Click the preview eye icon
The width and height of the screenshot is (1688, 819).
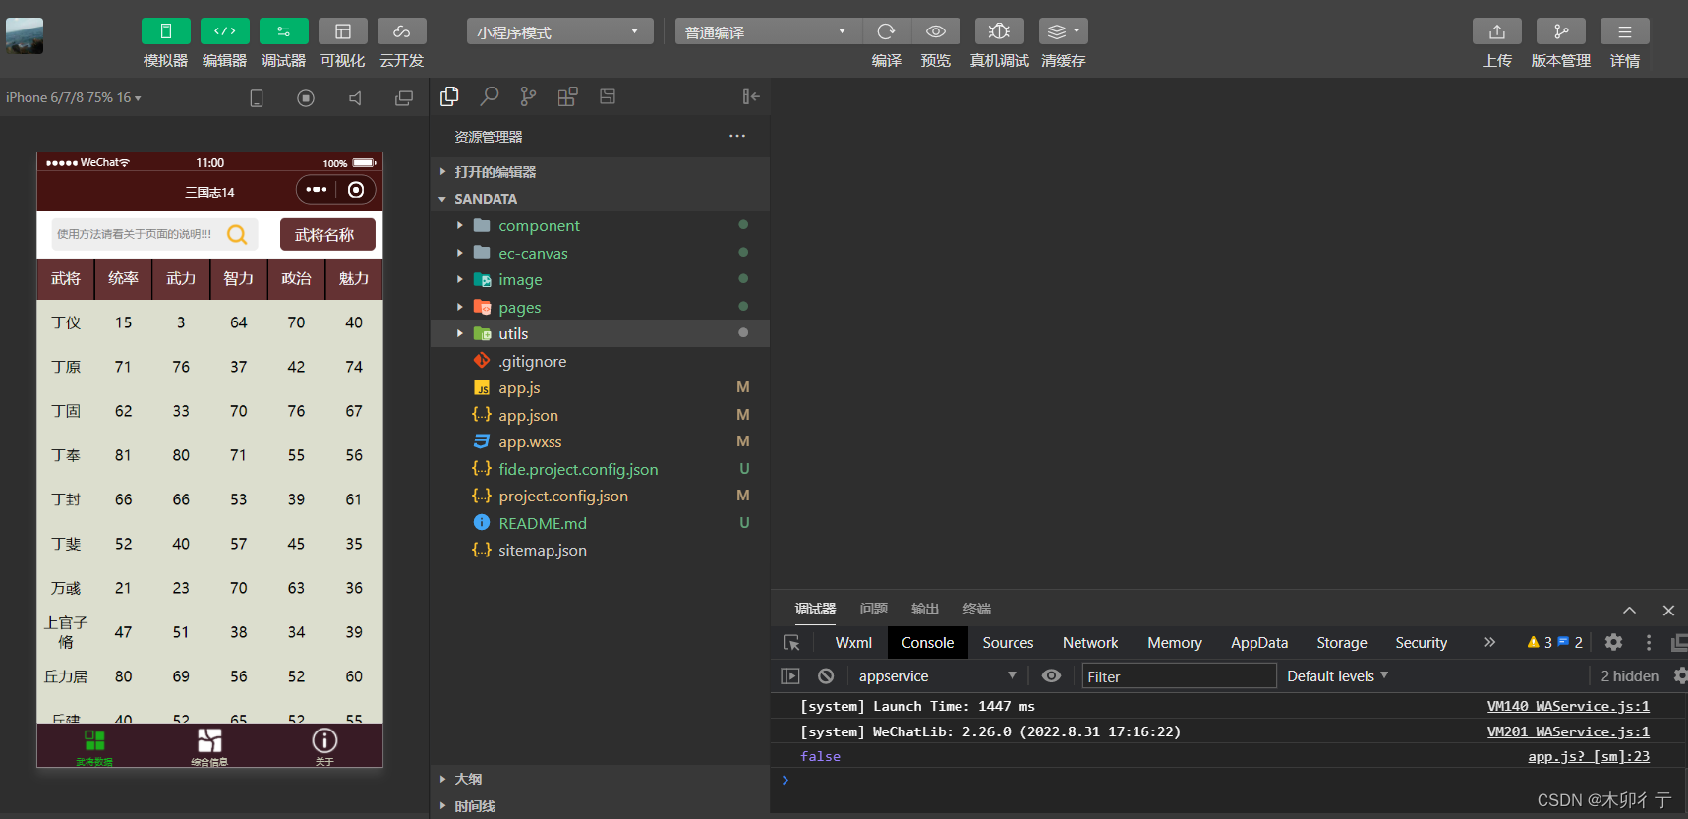(x=935, y=31)
